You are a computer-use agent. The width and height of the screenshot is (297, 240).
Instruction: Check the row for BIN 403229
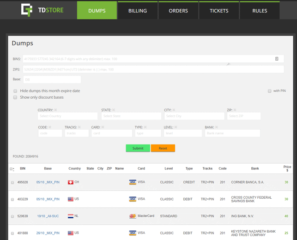tap(12, 199)
